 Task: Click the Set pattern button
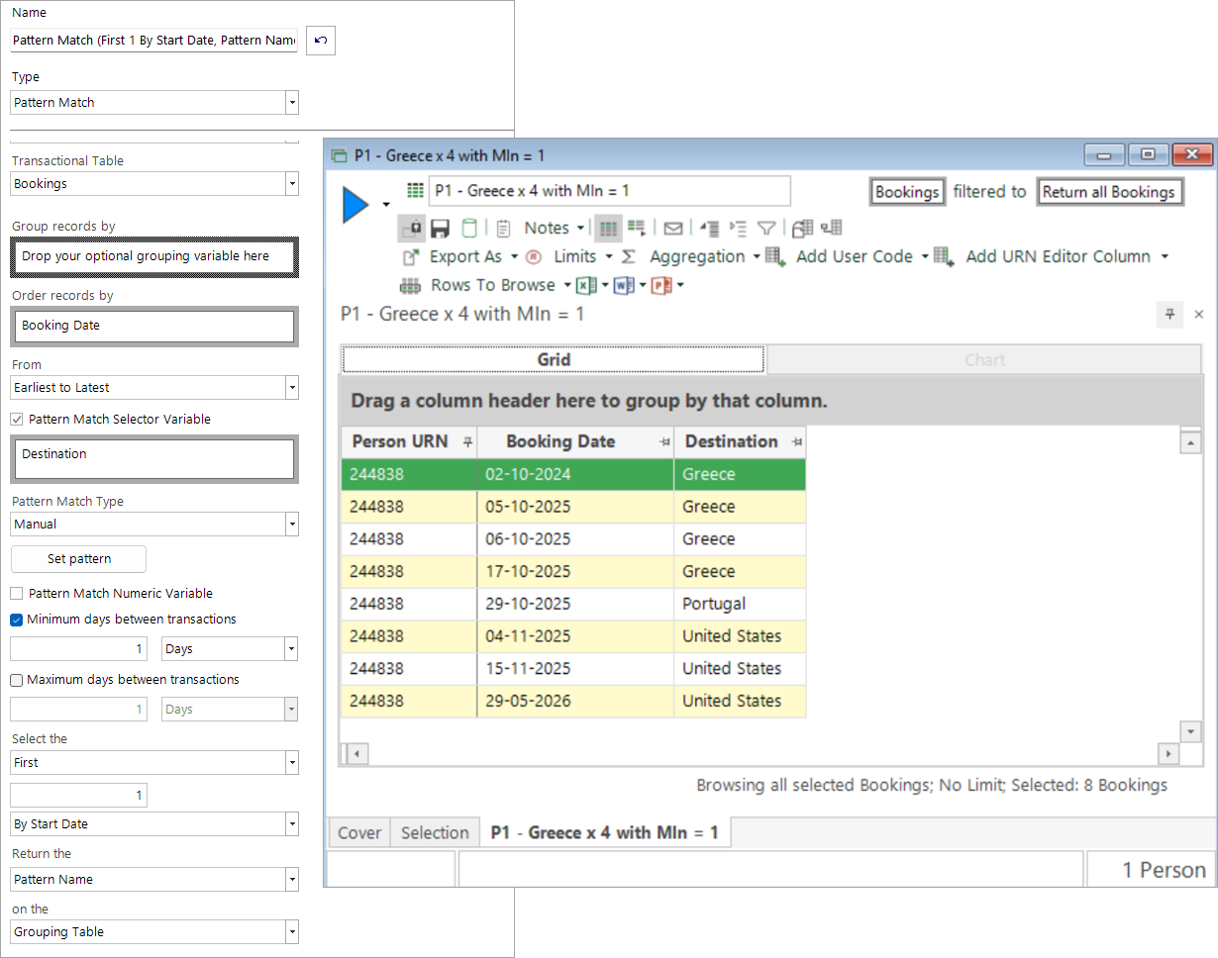pyautogui.click(x=79, y=559)
